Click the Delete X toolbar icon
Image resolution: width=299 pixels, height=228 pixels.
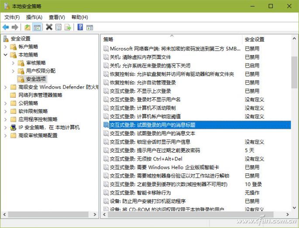click(49, 27)
